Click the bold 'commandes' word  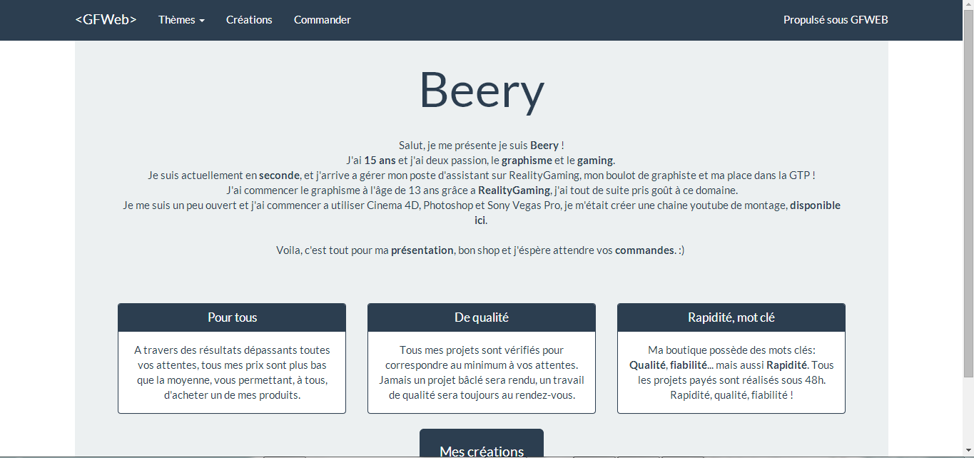click(644, 250)
